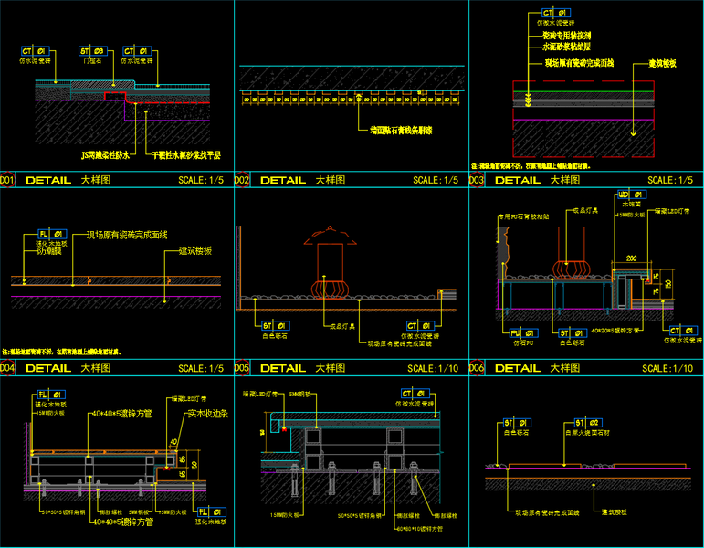
Task: Click the "CT 01" tag in detail D05
Action: [x=421, y=326]
